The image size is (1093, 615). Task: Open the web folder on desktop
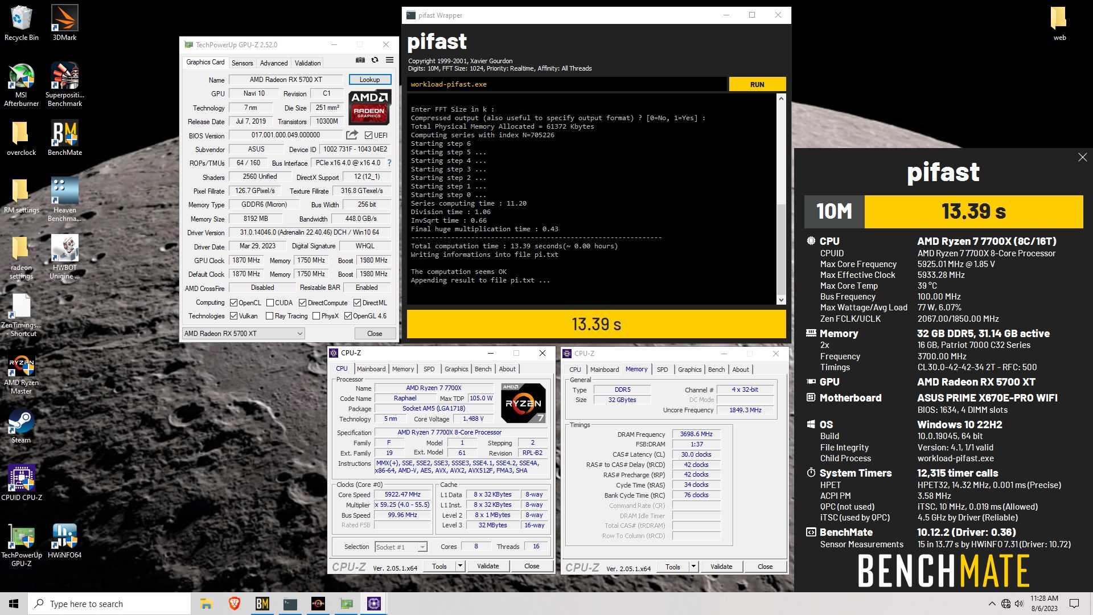[x=1059, y=23]
